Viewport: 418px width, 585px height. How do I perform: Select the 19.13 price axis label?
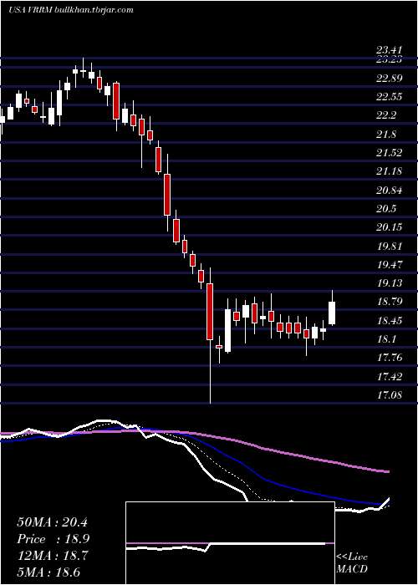(x=390, y=283)
